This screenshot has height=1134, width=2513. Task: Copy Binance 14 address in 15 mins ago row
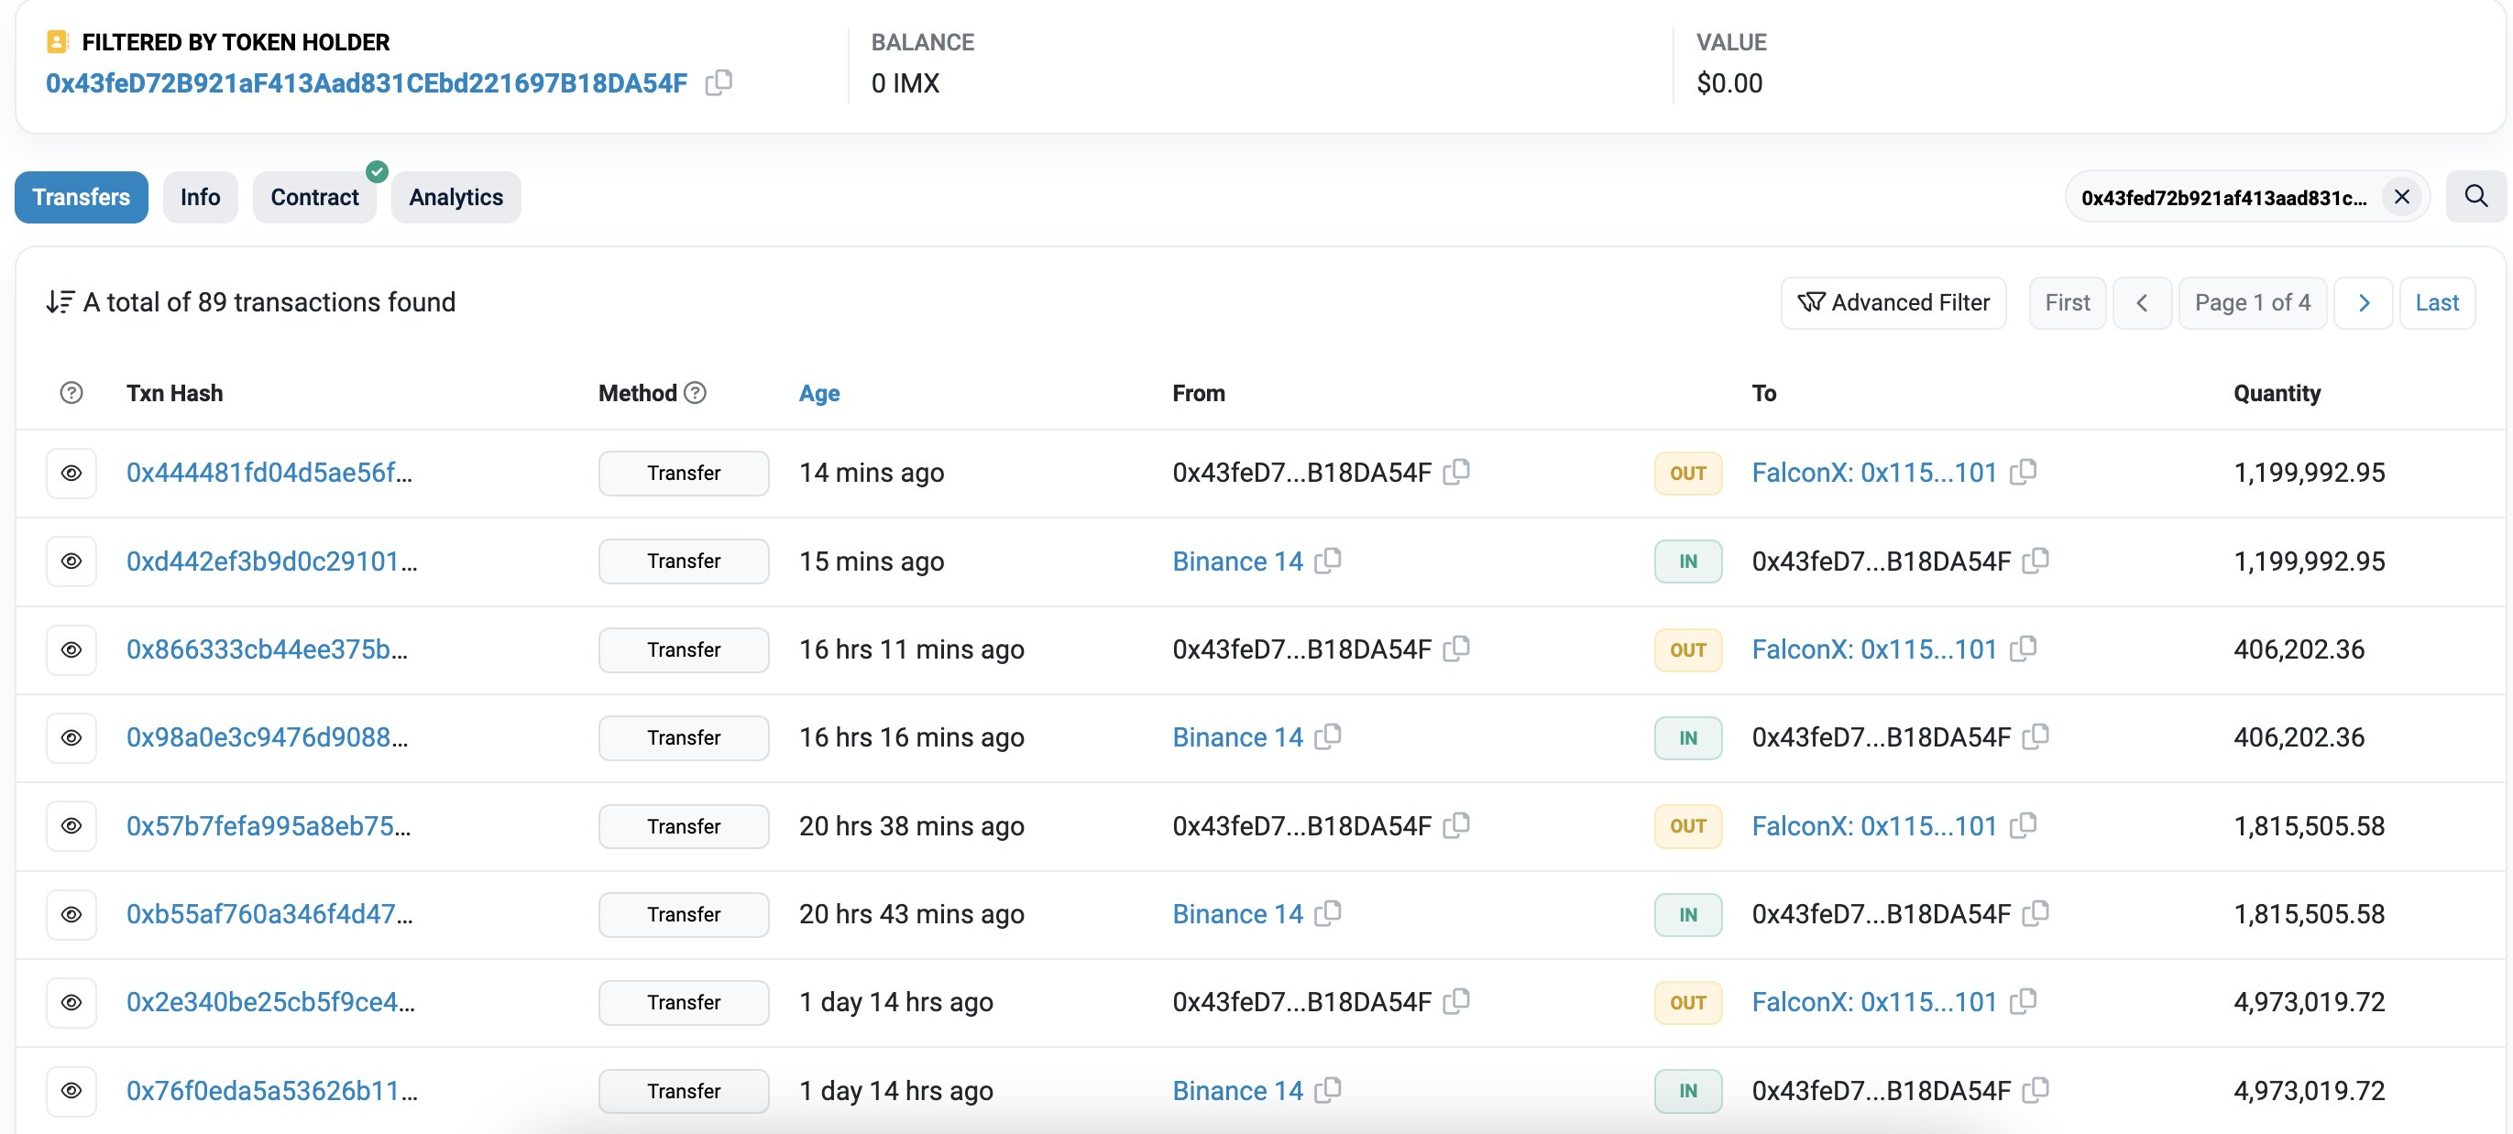tap(1328, 561)
